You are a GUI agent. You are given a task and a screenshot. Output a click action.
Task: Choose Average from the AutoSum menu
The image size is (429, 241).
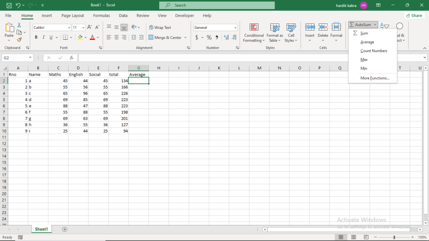click(367, 42)
